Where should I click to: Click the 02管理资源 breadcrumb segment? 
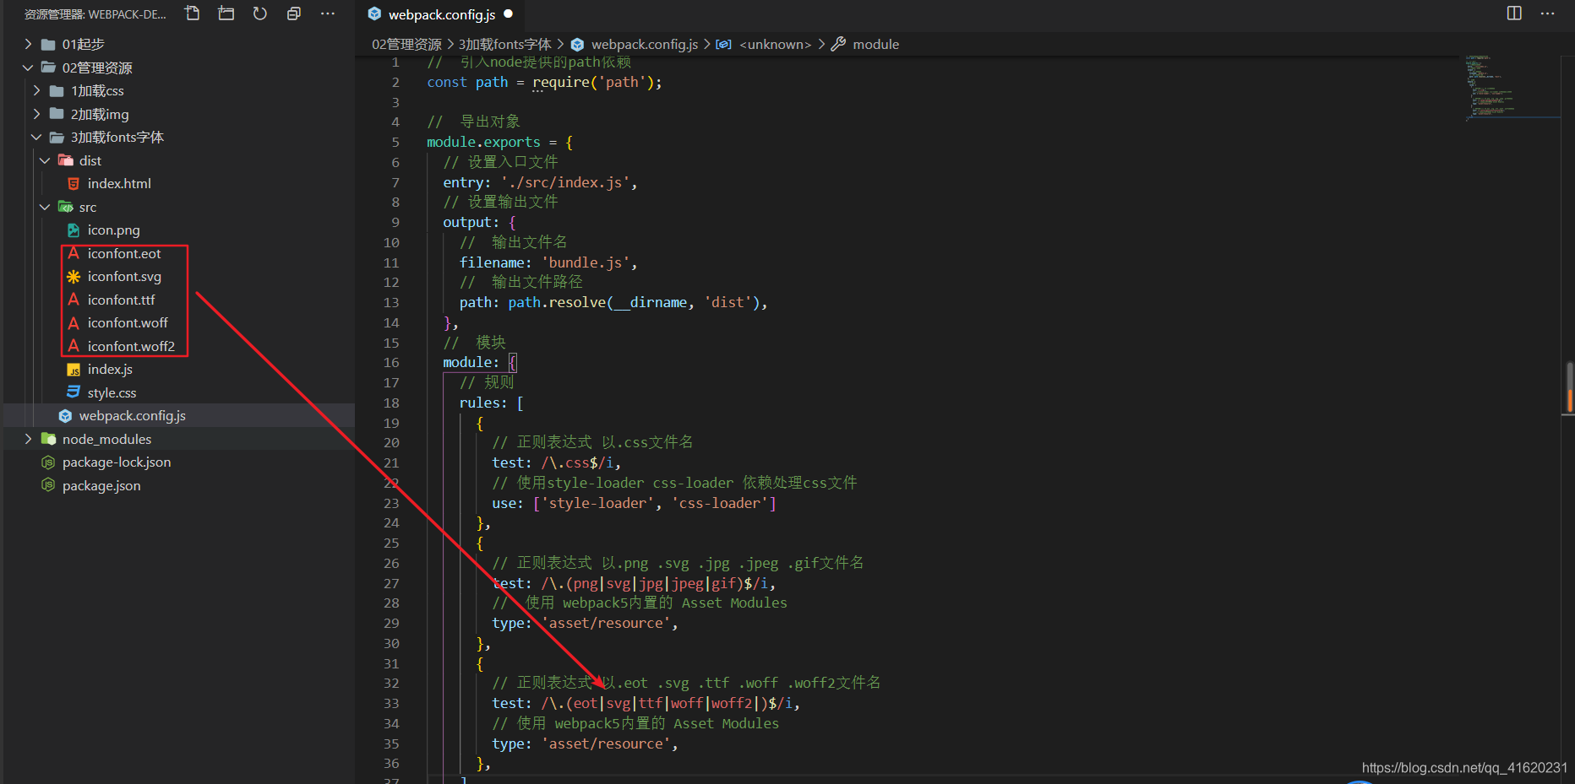(x=406, y=44)
